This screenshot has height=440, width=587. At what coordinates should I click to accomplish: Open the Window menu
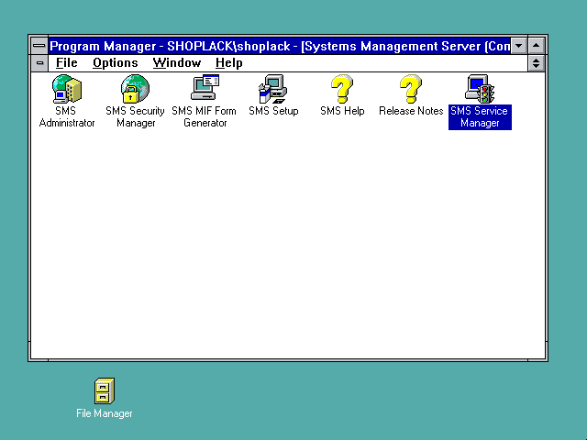[x=177, y=63]
